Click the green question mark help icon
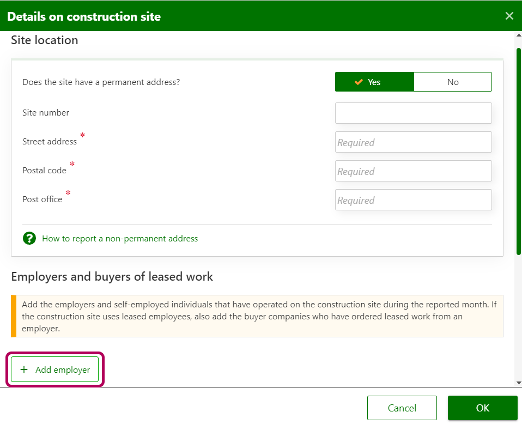The image size is (522, 424). tap(29, 238)
